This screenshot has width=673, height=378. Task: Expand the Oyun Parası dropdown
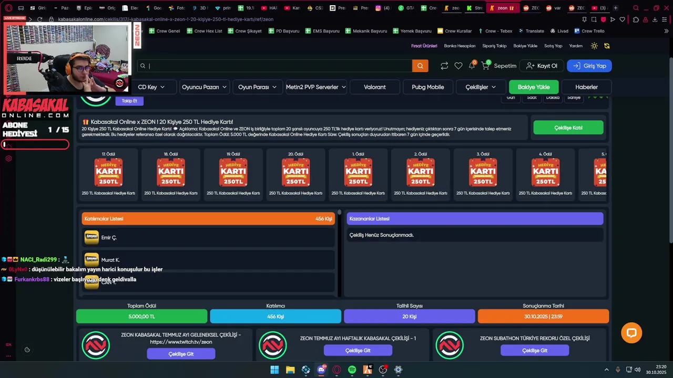pyautogui.click(x=258, y=87)
